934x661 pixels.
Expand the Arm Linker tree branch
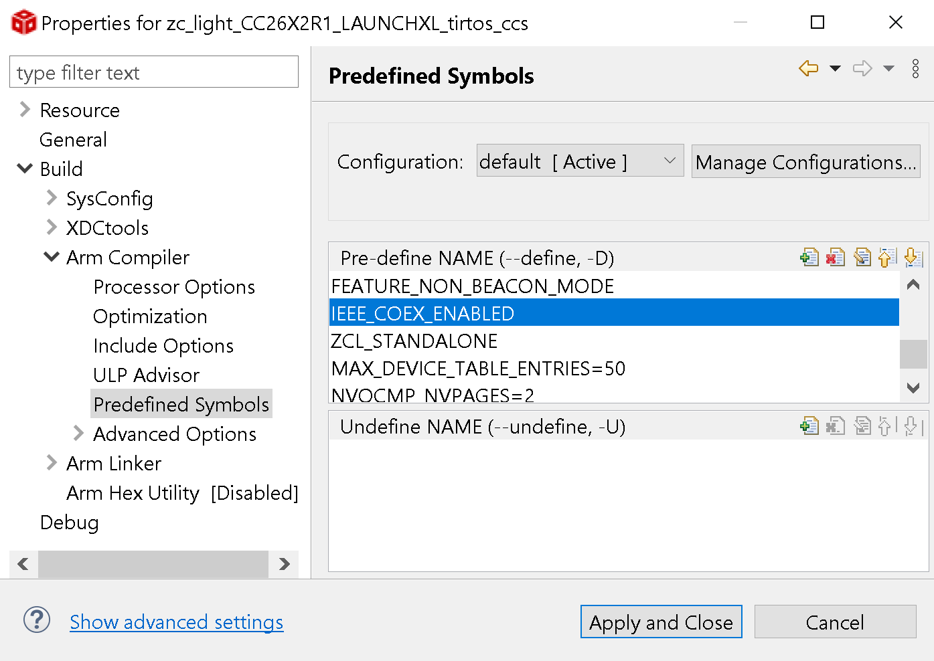tap(52, 462)
